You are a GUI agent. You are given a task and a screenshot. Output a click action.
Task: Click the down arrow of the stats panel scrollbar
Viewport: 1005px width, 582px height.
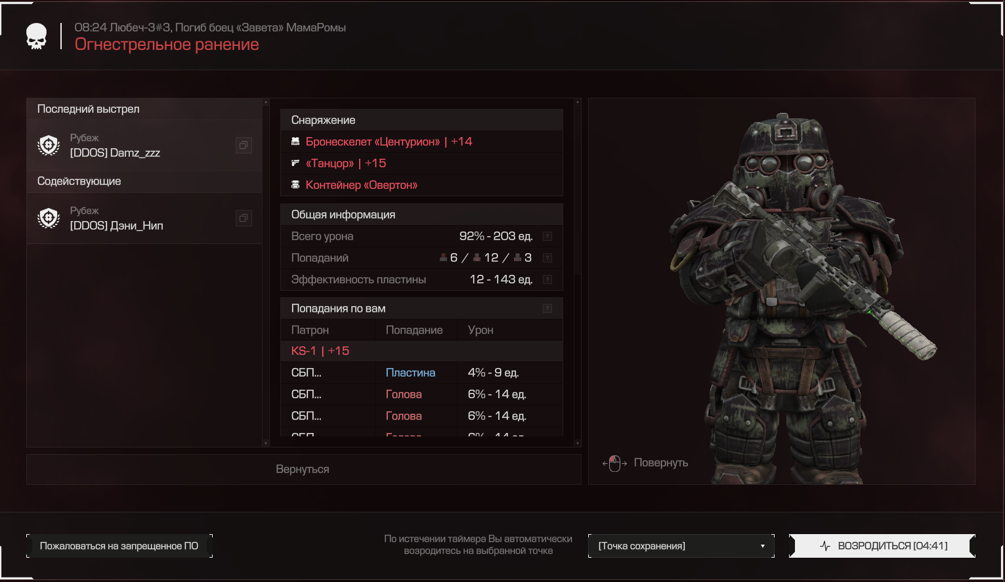coord(578,444)
